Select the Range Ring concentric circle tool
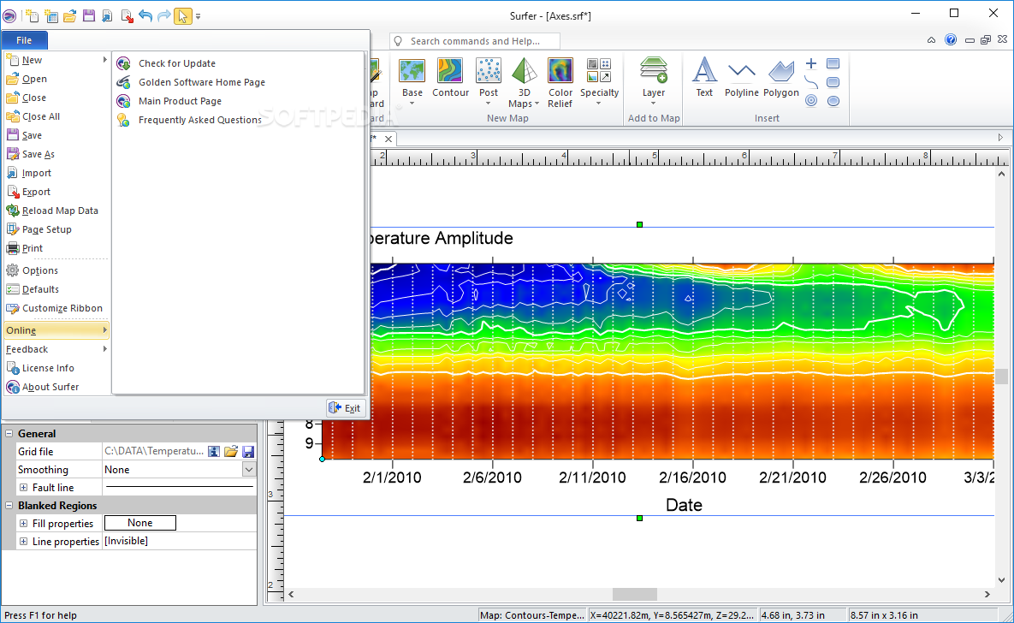This screenshot has height=623, width=1014. click(x=811, y=100)
